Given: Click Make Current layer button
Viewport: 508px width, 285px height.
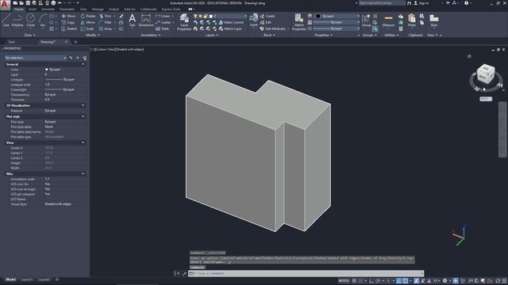Looking at the screenshot, I should point(231,22).
